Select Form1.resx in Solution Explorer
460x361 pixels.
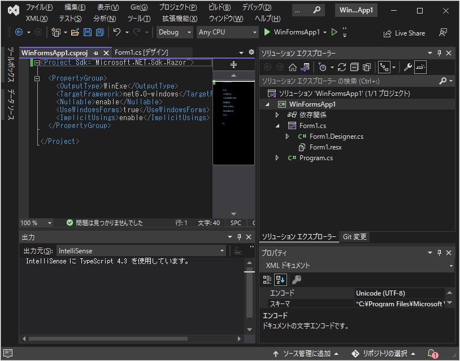tap(326, 147)
